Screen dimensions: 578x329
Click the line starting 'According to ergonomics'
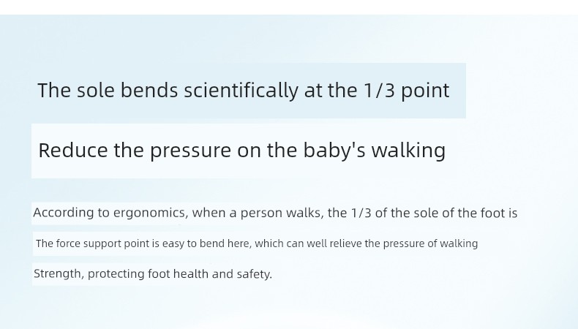[275, 213]
